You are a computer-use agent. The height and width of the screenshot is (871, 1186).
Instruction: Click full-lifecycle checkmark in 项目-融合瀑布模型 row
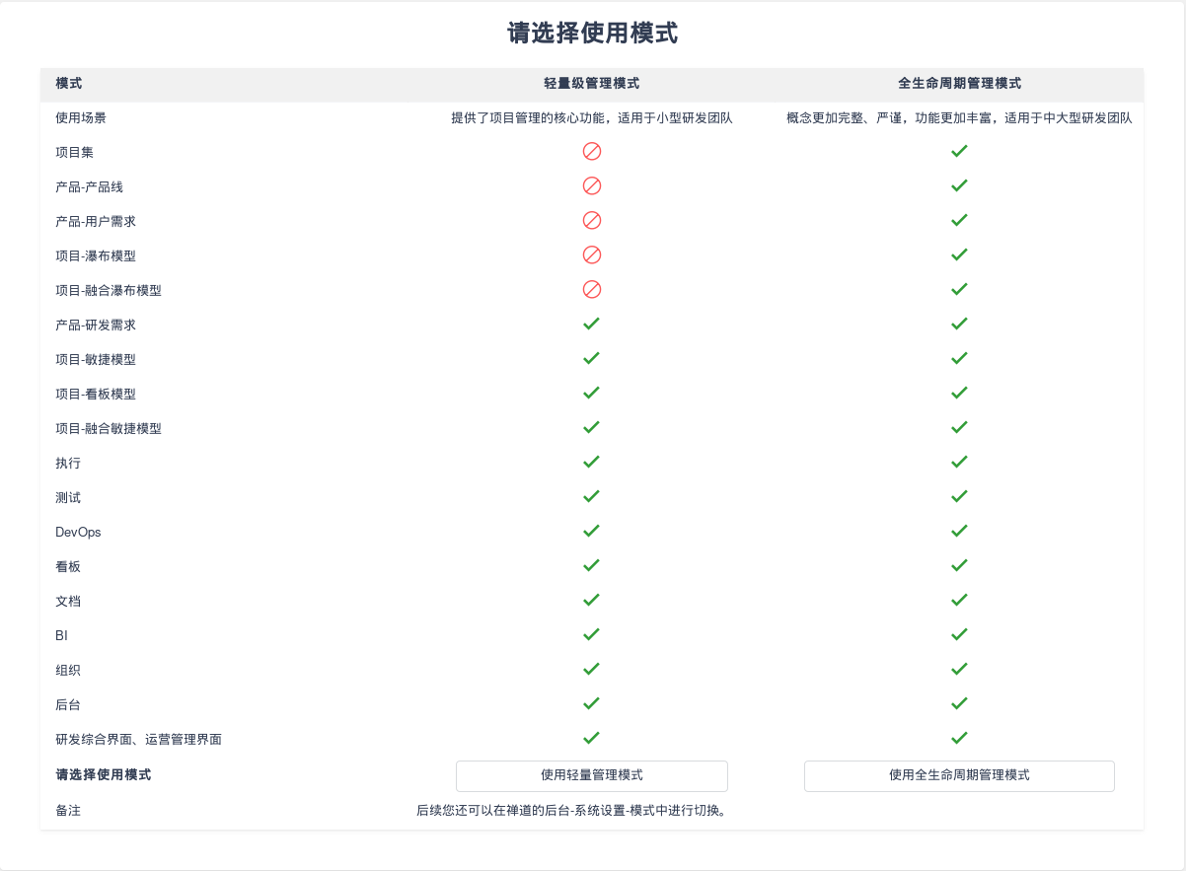[959, 289]
